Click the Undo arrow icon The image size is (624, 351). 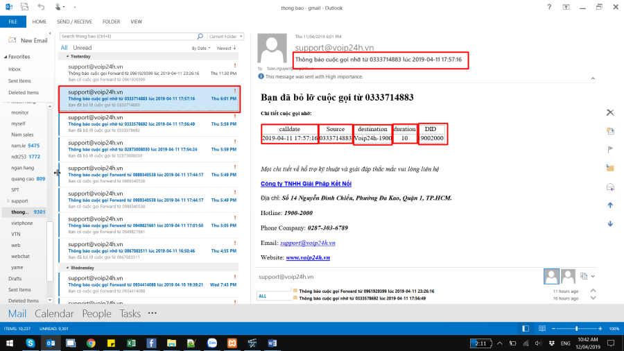coord(41,7)
